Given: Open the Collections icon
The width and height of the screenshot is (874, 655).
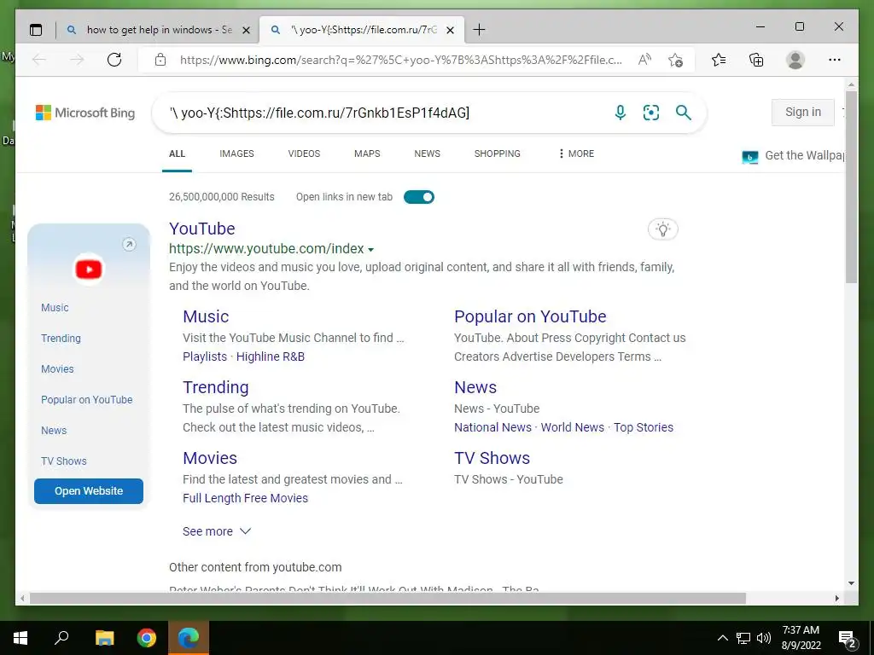Looking at the screenshot, I should click(756, 60).
